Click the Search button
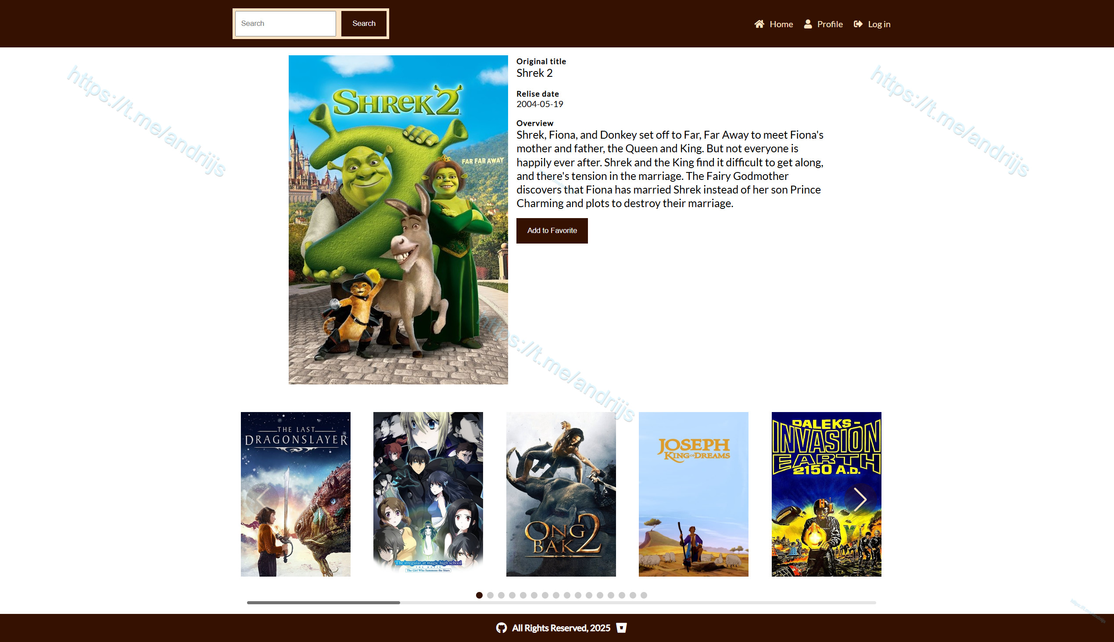Screen dimensions: 1114x642 pyautogui.click(x=364, y=23)
